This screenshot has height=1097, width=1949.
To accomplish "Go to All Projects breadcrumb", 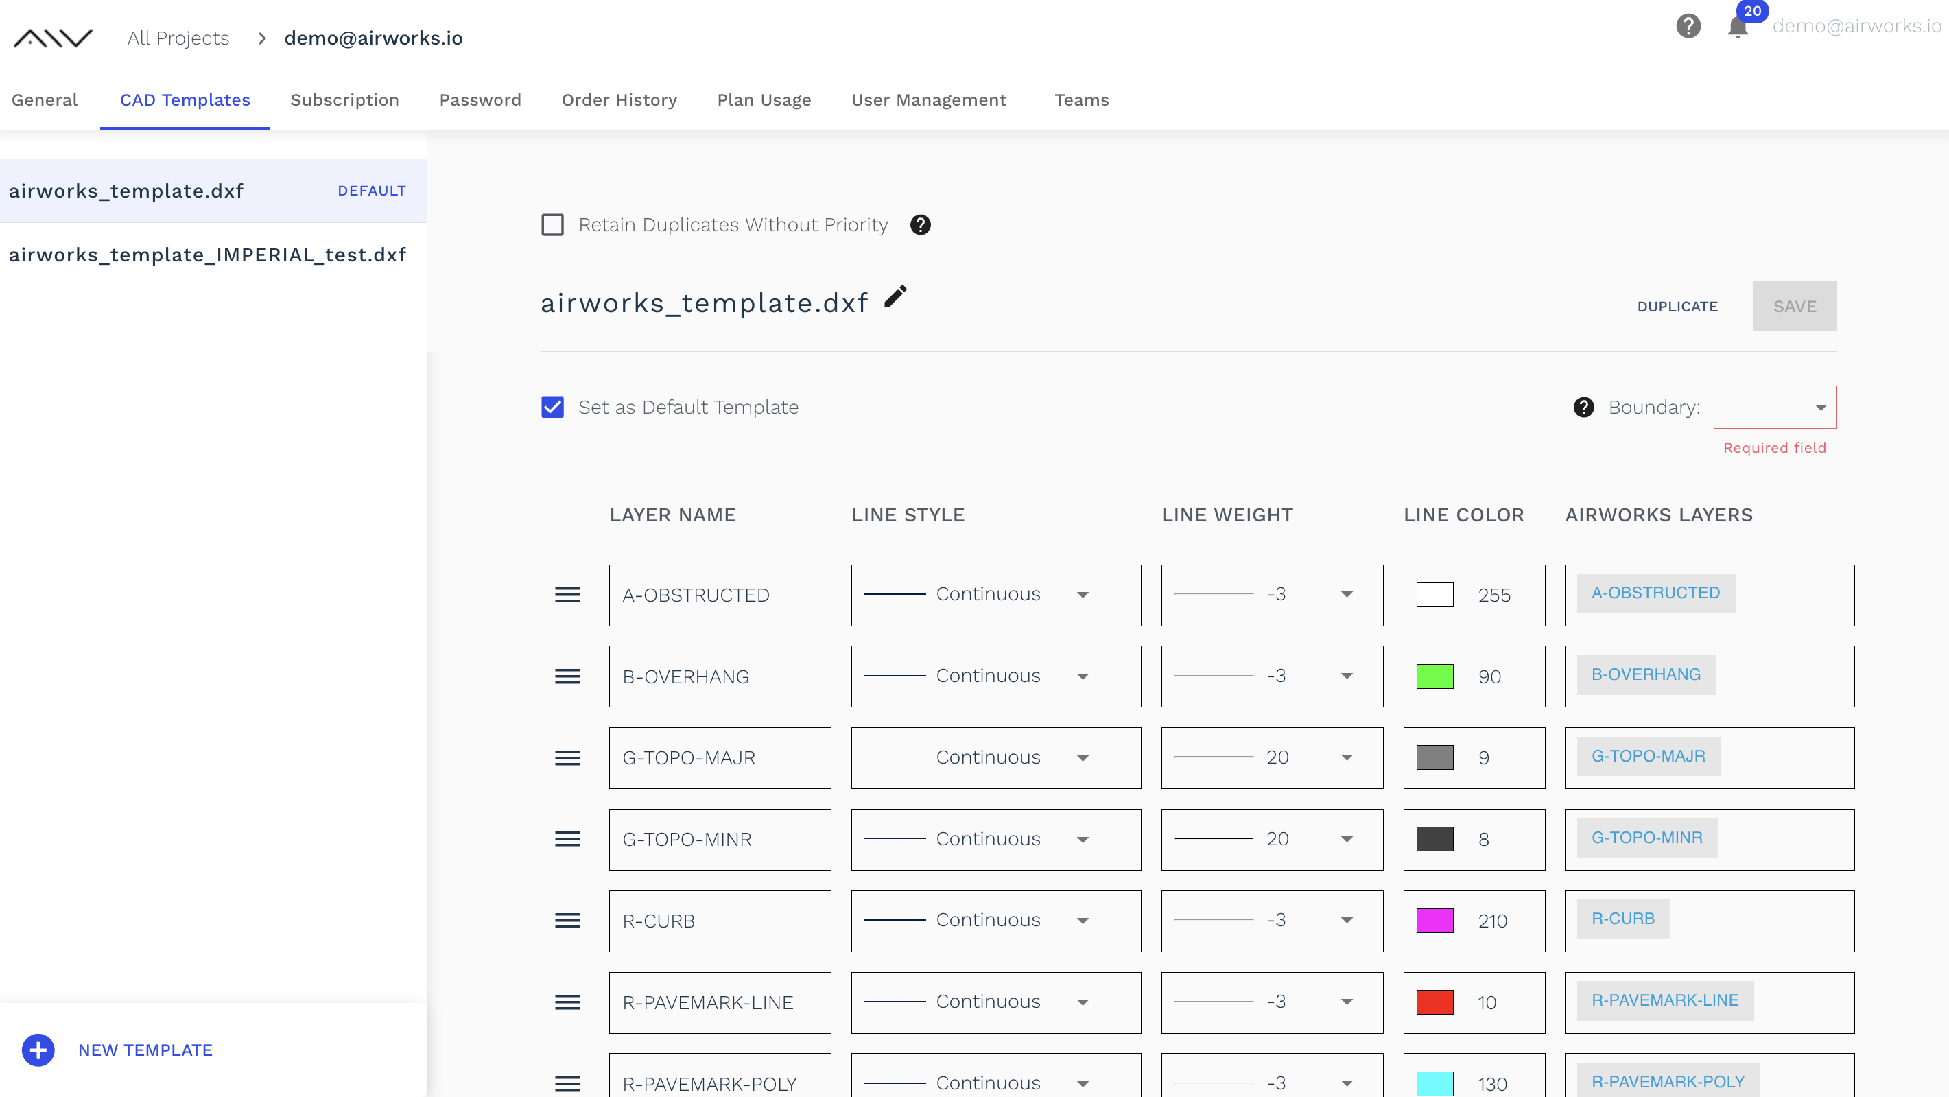I will click(x=178, y=38).
